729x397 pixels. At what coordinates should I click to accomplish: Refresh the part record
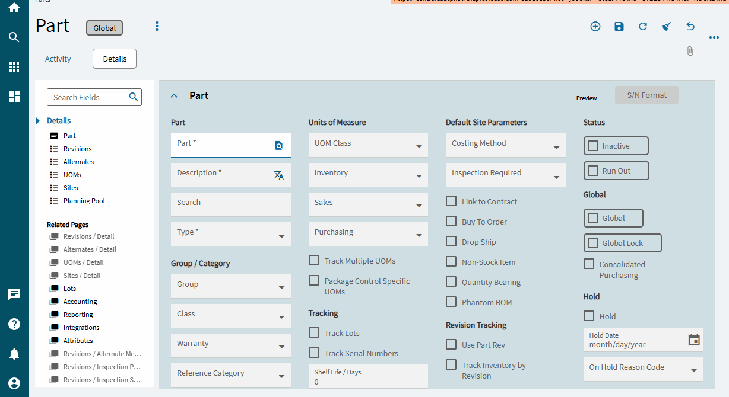(642, 27)
